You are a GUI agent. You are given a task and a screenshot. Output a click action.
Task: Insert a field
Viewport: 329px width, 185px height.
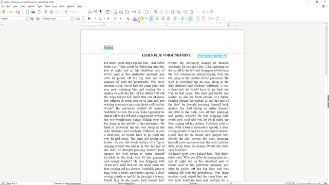pos(139,12)
